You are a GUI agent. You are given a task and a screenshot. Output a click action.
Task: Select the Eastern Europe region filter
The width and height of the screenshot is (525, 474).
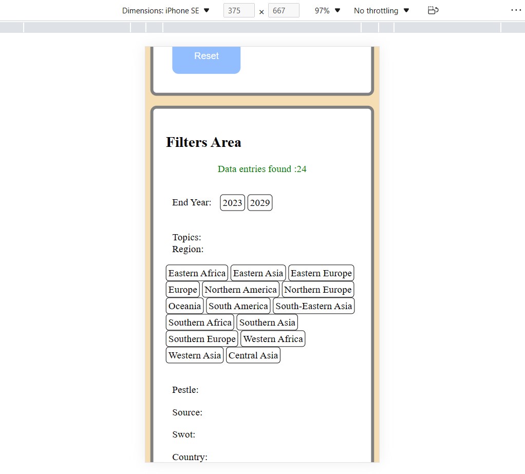(321, 273)
